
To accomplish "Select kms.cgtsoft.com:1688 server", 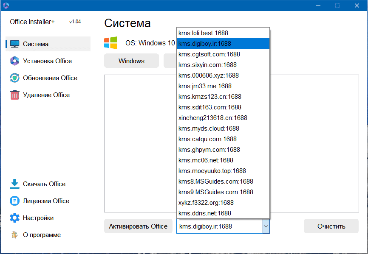I will pyautogui.click(x=223, y=54).
